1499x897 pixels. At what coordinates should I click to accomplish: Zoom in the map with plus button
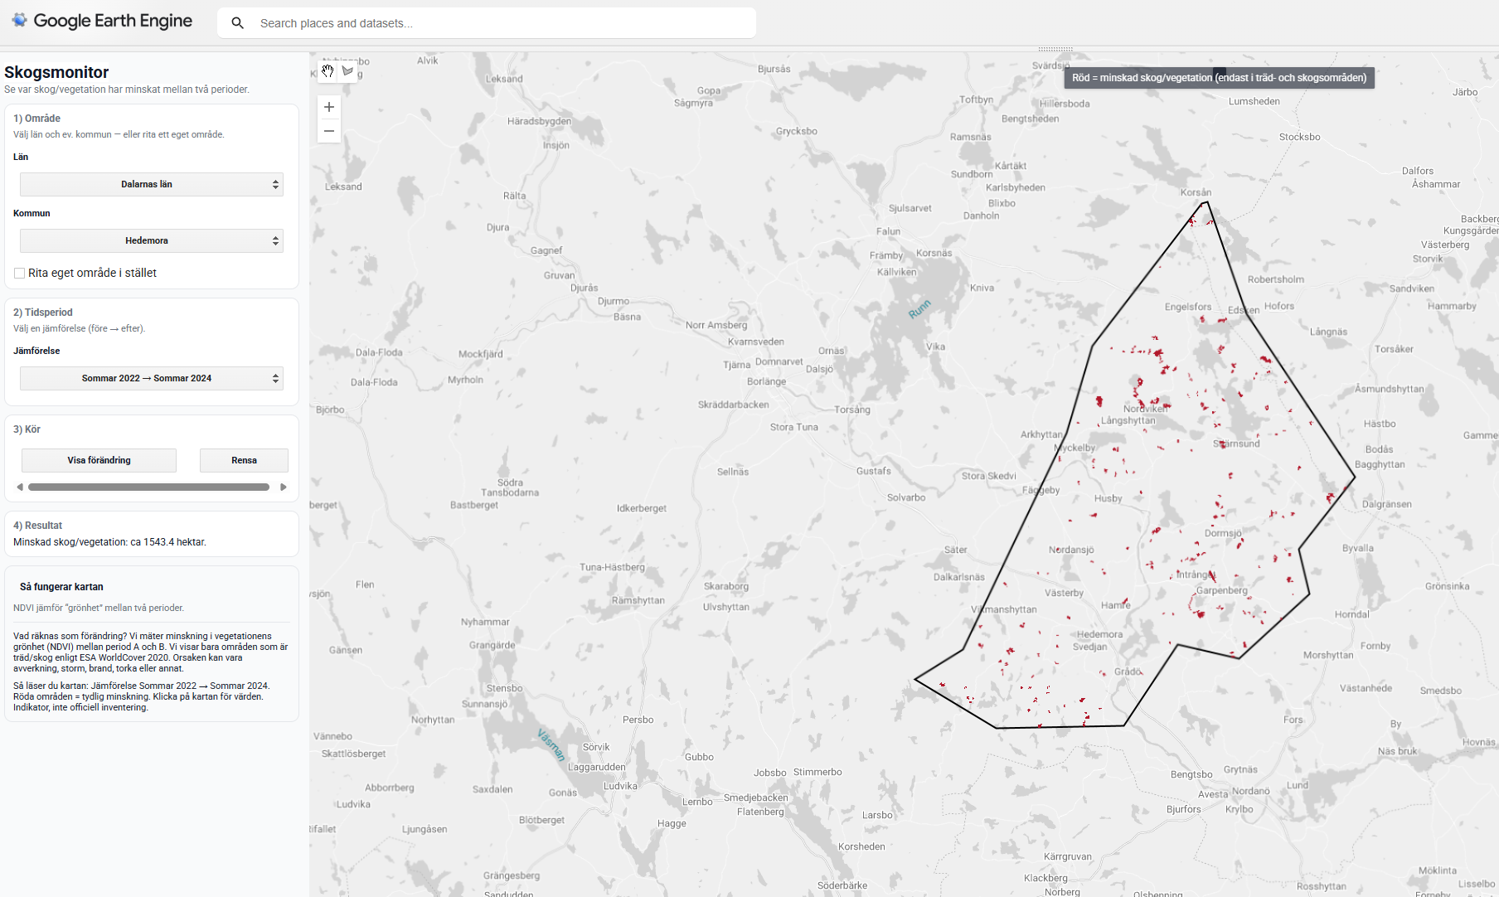[329, 107]
